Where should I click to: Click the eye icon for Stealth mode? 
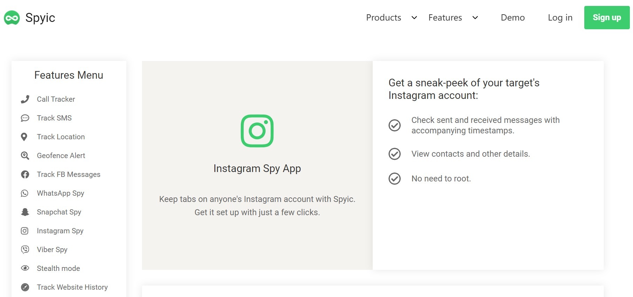point(25,268)
